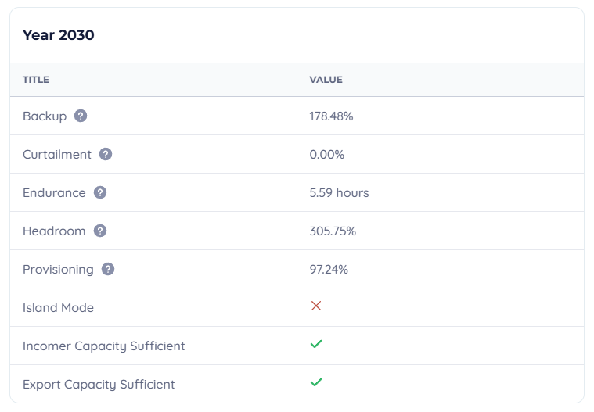Select the Incomer Capacity Sufficient label
The width and height of the screenshot is (594, 412).
(103, 346)
